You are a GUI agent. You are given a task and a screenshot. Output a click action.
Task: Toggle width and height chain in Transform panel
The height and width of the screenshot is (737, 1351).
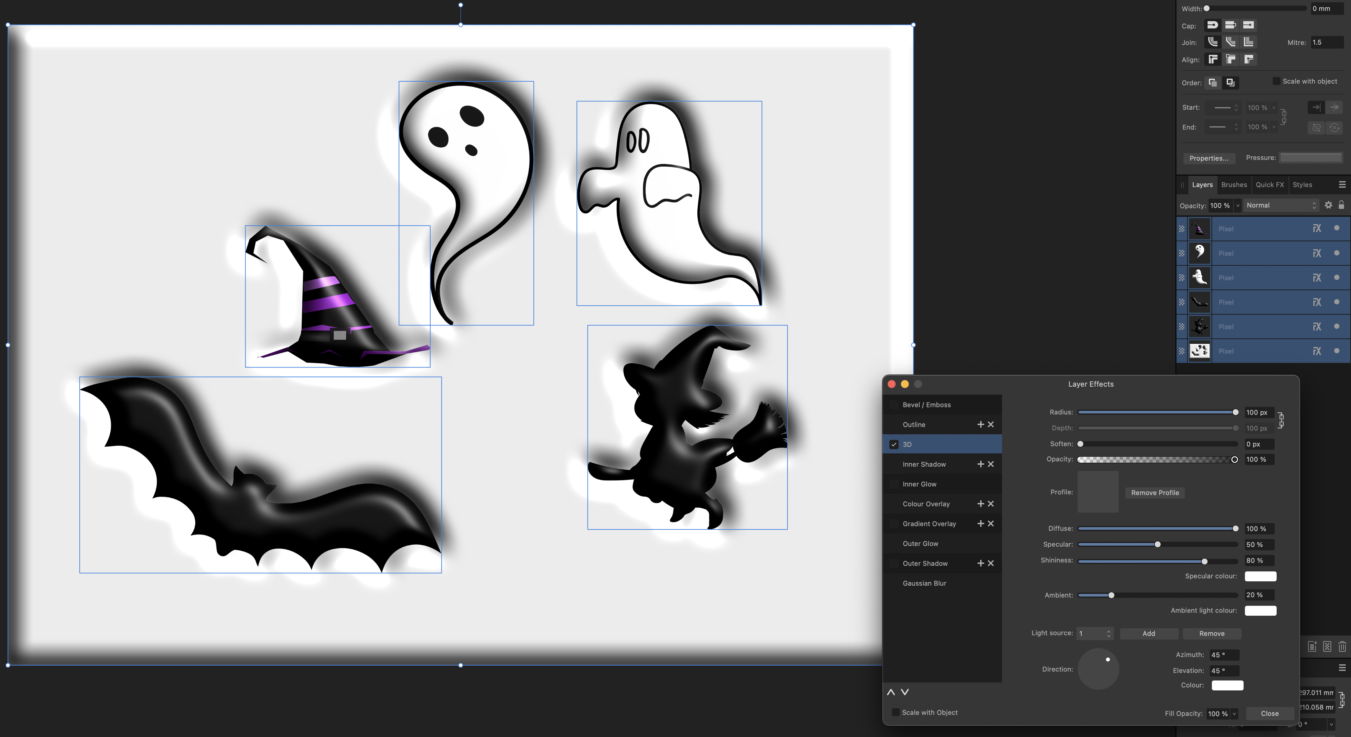1341,700
